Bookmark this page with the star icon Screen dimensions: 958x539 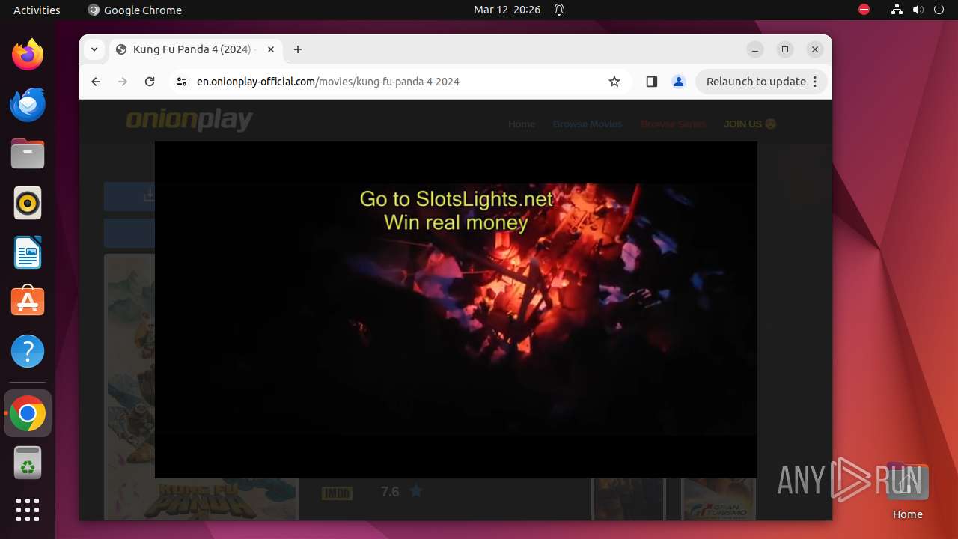tap(614, 82)
